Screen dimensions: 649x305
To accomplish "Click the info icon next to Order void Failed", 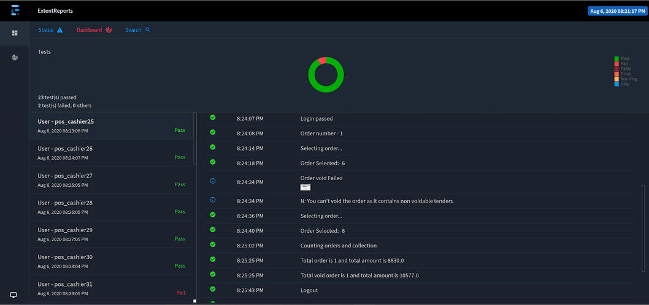I will (x=213, y=181).
